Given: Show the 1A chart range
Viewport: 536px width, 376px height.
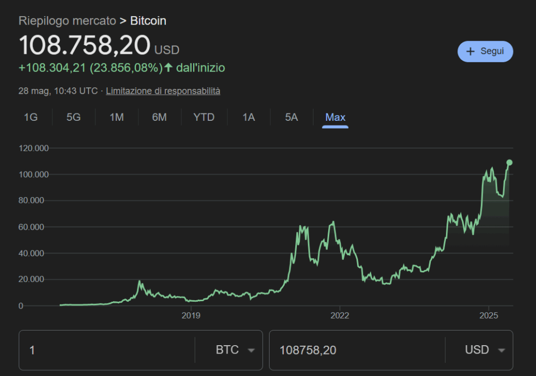Looking at the screenshot, I should tap(249, 117).
